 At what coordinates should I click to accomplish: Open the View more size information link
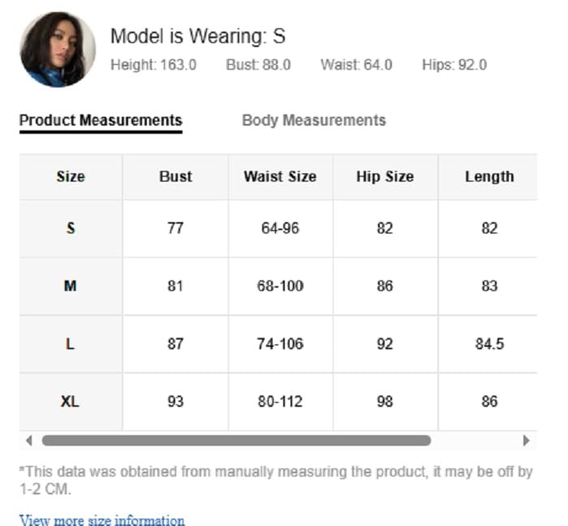pos(102,520)
